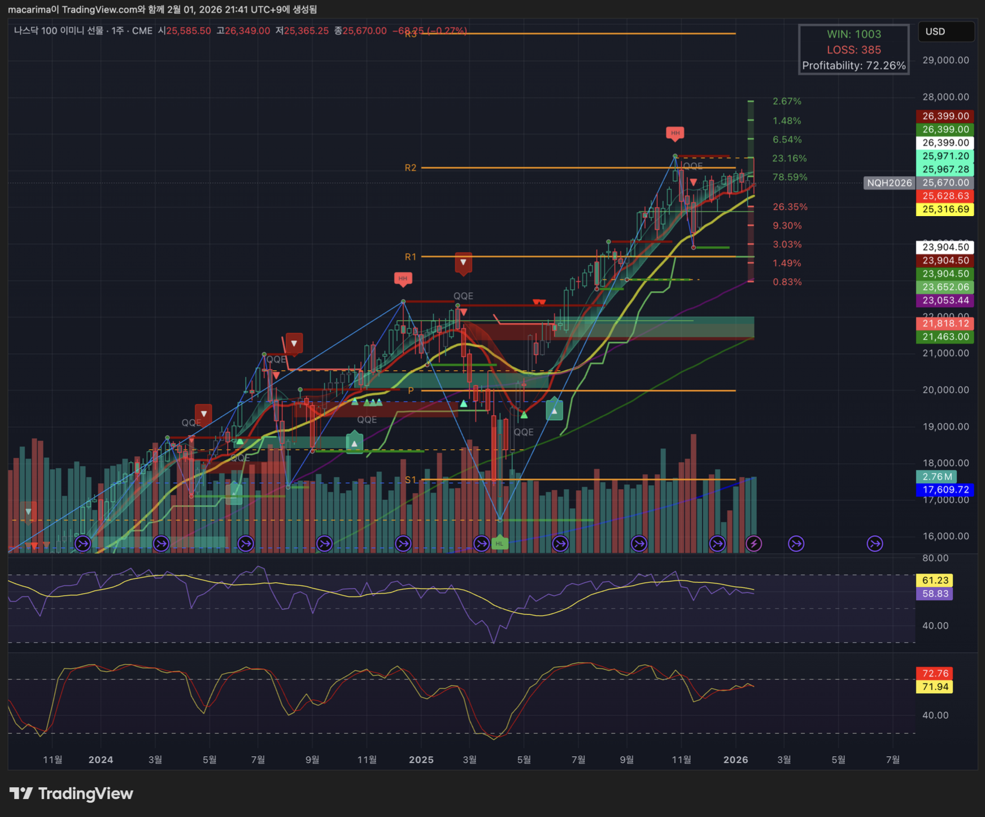The width and height of the screenshot is (985, 817).
Task: Click the purple lightning bolt event icon
Action: point(753,543)
